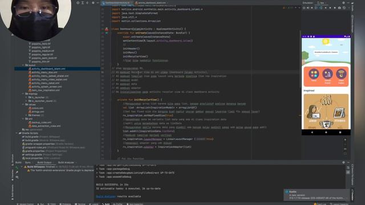Open the Terminal tool window button
This screenshot has width=365, height=205.
point(80,204)
